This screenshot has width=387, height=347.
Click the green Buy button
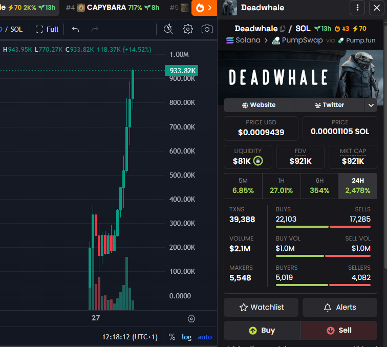(x=262, y=330)
